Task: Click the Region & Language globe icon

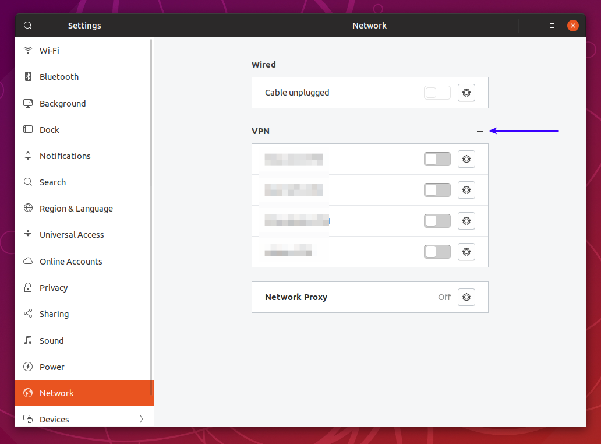Action: (28, 208)
